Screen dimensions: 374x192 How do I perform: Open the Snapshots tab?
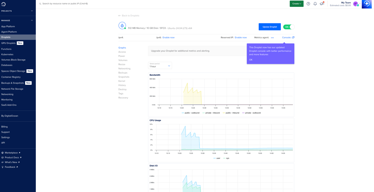point(124,77)
